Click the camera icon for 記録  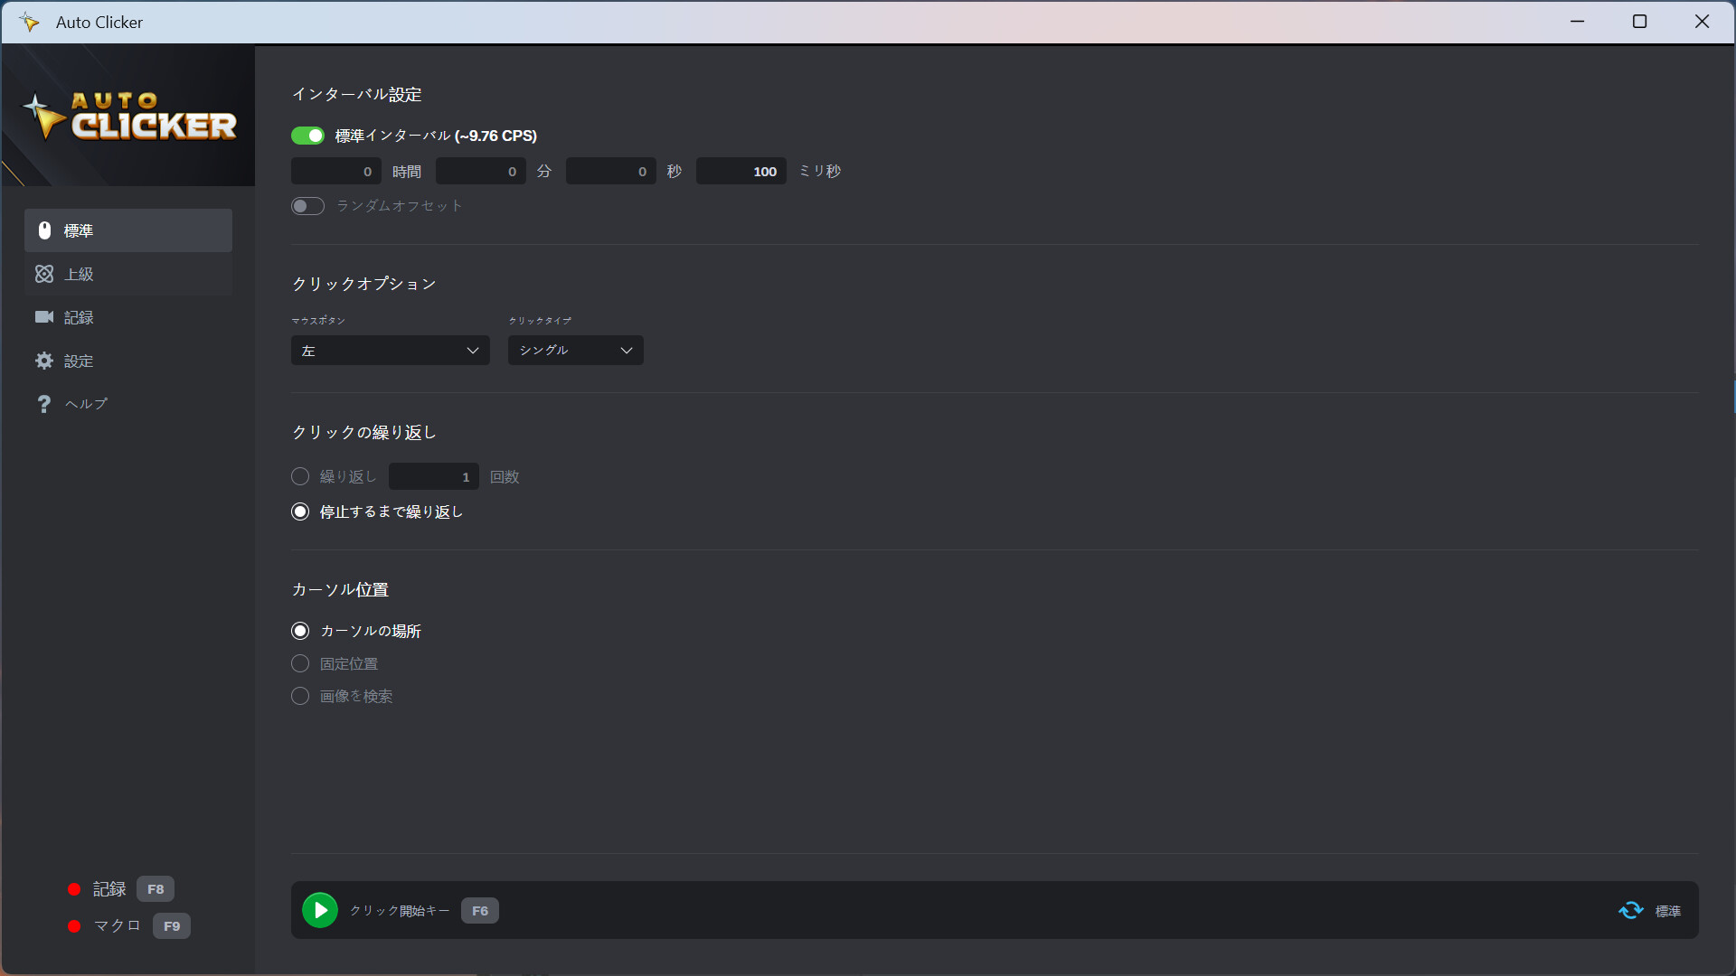44,317
